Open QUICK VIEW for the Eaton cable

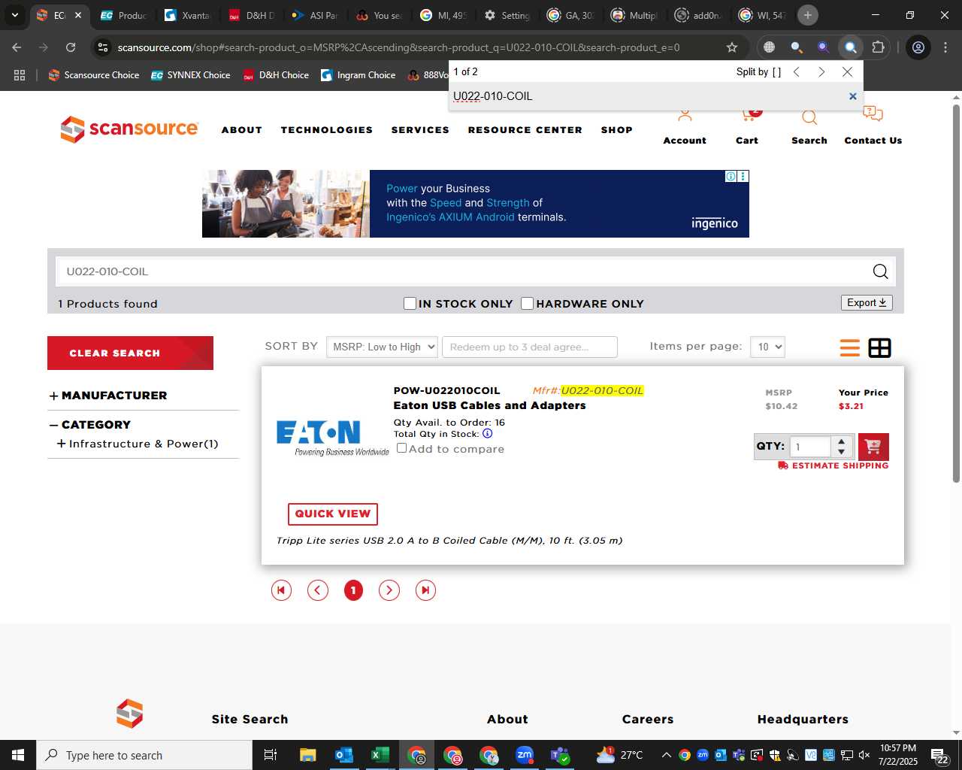pos(333,514)
